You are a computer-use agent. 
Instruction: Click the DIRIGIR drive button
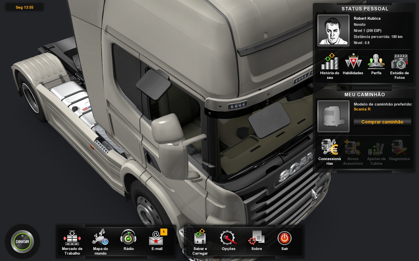point(22,242)
